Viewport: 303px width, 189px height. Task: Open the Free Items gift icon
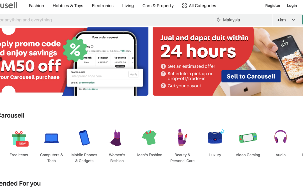click(x=20, y=139)
